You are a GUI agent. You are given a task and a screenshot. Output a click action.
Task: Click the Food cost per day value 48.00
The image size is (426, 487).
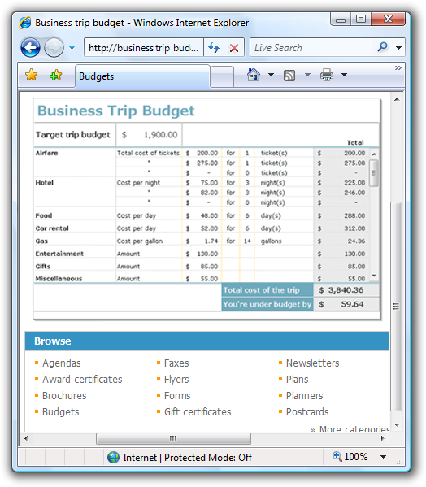click(x=209, y=215)
